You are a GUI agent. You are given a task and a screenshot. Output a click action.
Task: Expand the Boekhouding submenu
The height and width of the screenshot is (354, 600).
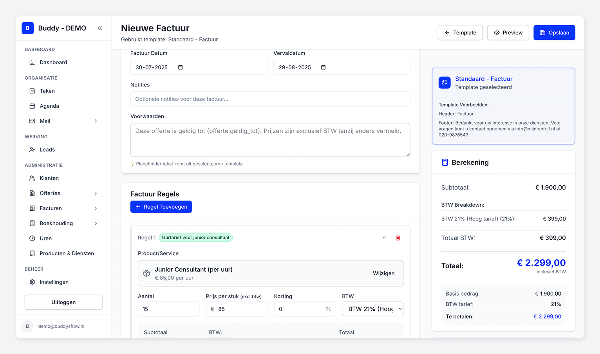click(96, 223)
